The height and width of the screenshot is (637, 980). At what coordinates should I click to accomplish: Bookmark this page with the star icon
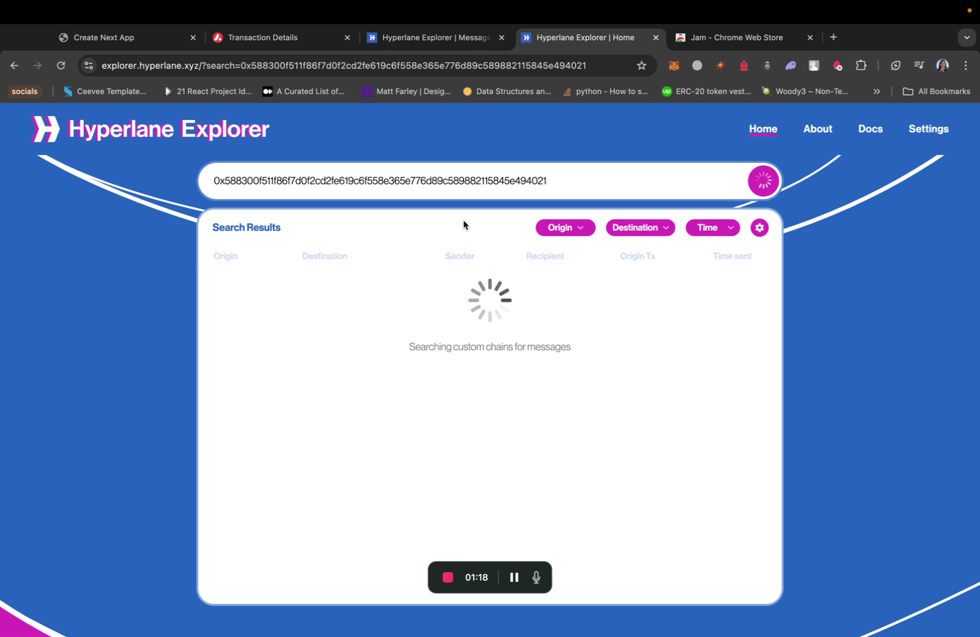click(x=642, y=66)
